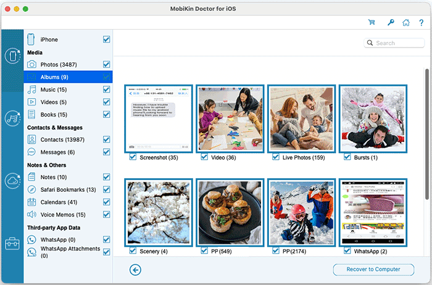Uncheck the iPhone checkbox

coord(106,39)
